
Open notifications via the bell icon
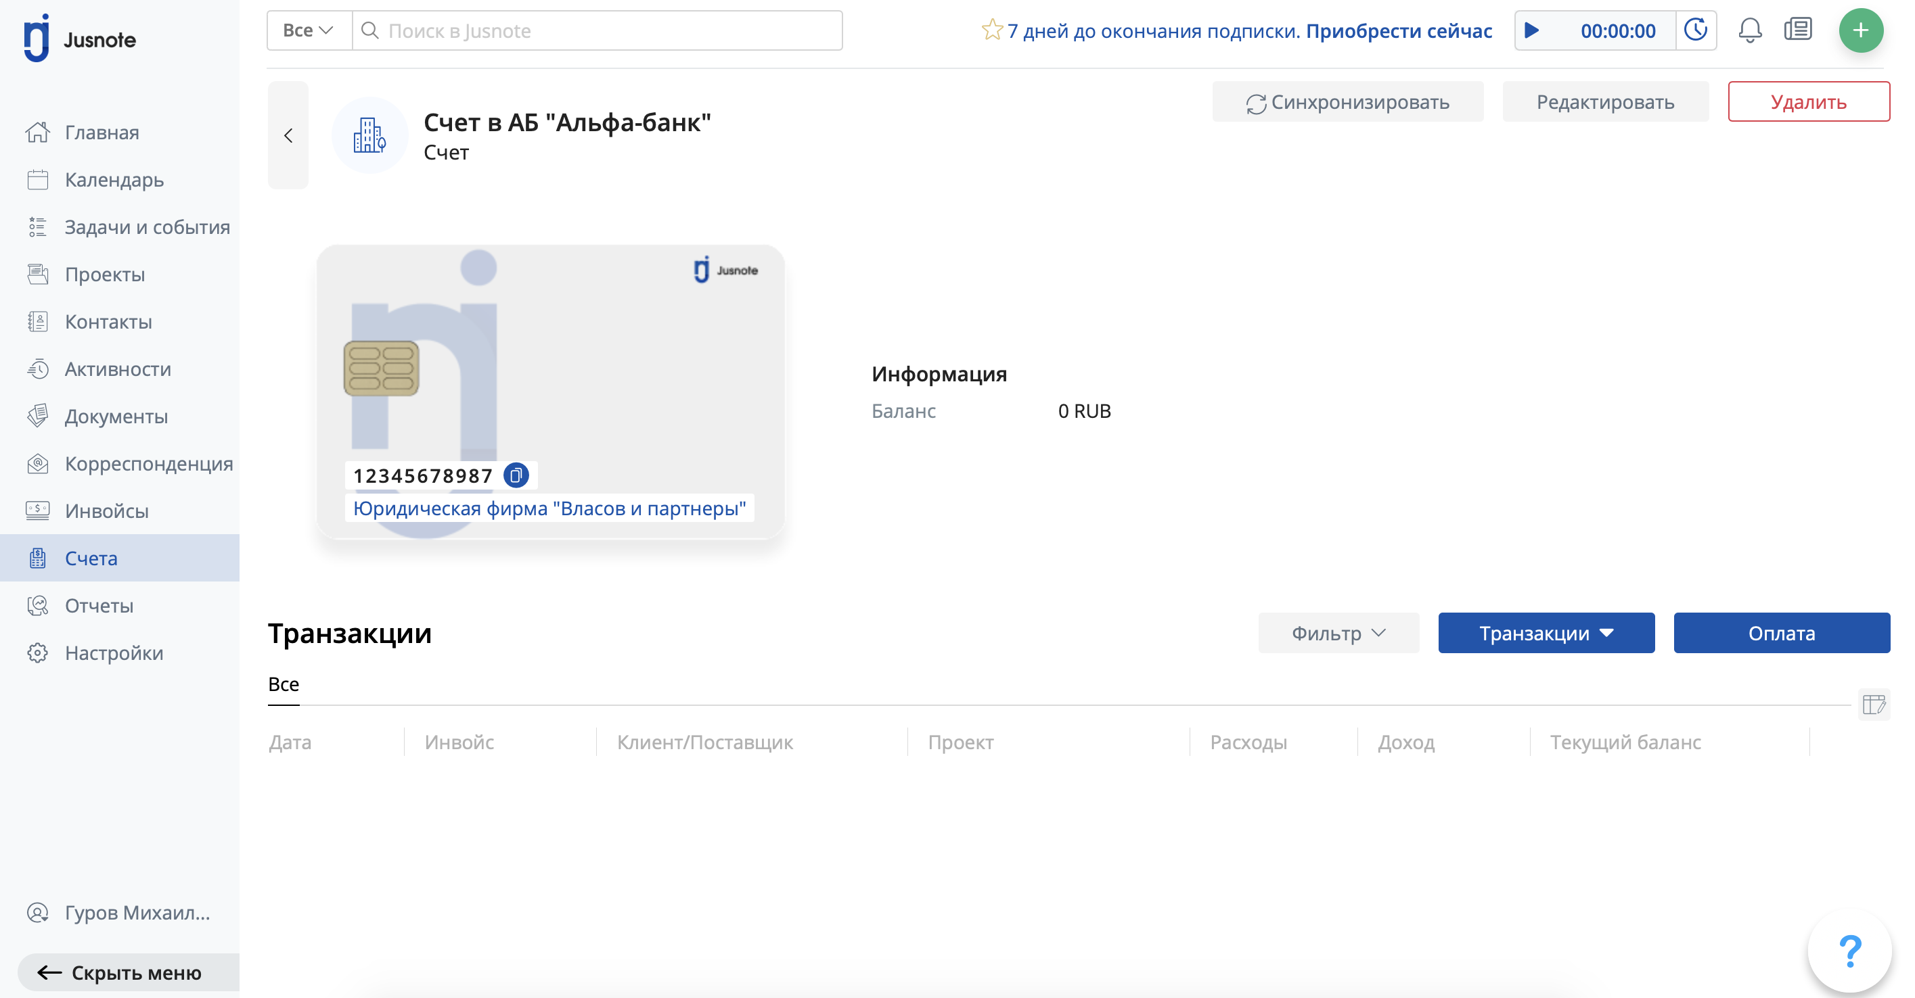(1749, 30)
